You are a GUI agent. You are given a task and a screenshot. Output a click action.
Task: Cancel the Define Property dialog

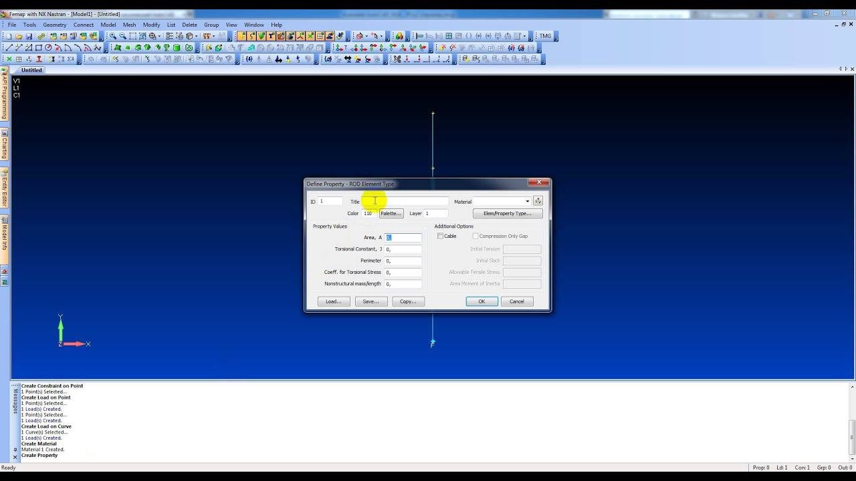click(517, 301)
